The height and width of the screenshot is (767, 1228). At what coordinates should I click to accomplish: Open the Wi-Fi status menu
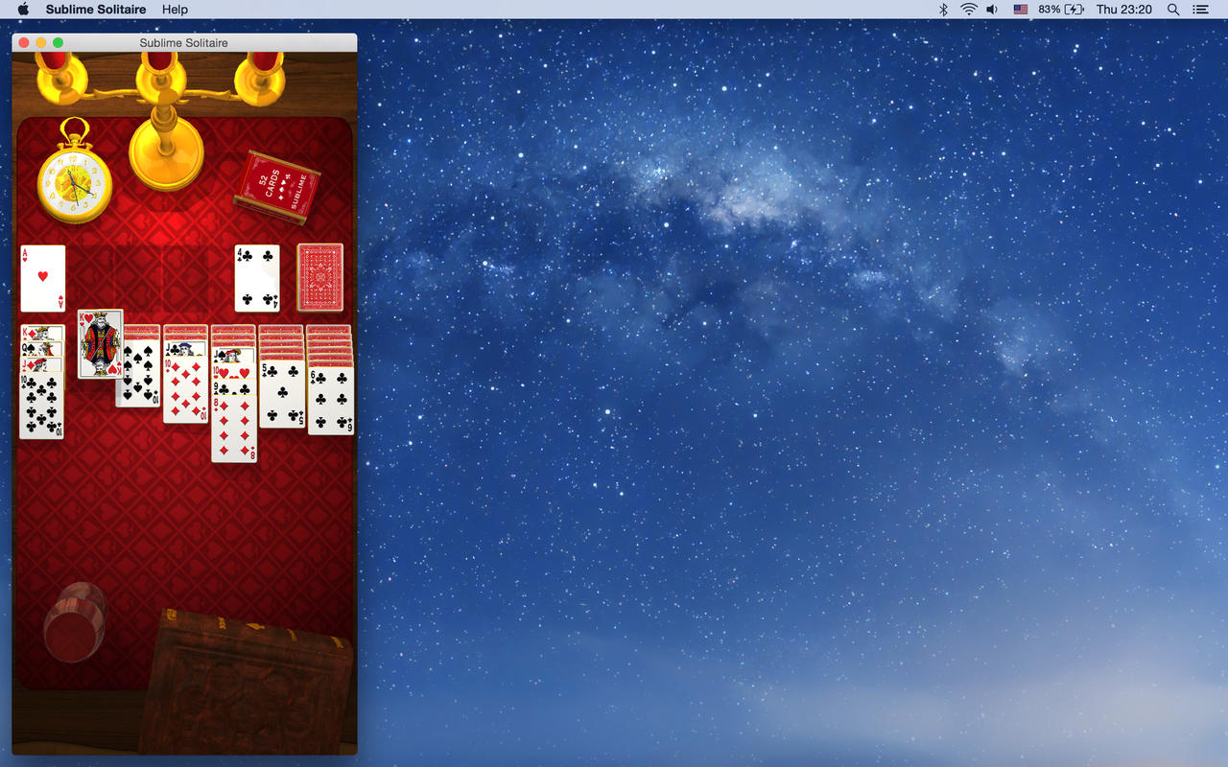click(969, 10)
